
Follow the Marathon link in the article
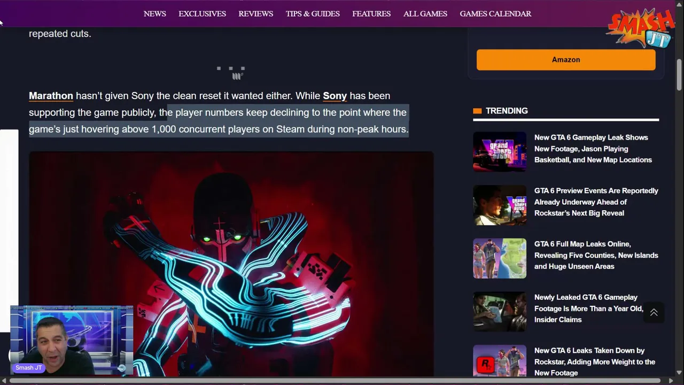[x=51, y=96]
